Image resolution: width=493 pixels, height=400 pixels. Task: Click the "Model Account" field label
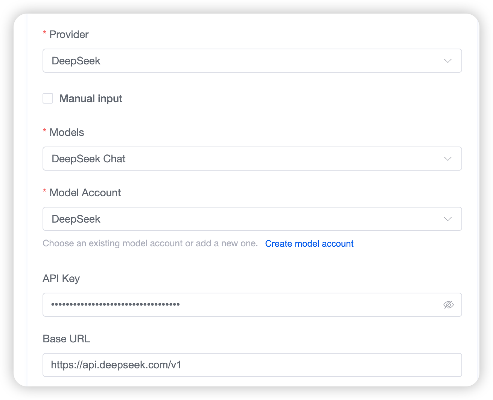tap(85, 193)
